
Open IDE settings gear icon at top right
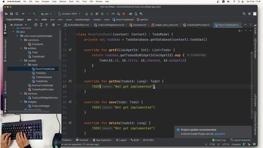249,14
